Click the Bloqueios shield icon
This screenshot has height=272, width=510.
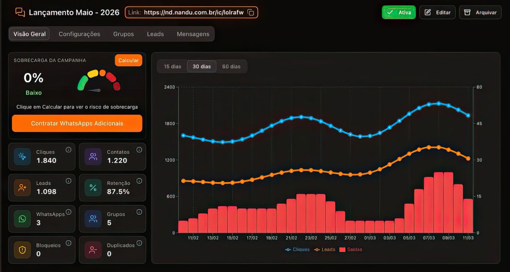22,250
